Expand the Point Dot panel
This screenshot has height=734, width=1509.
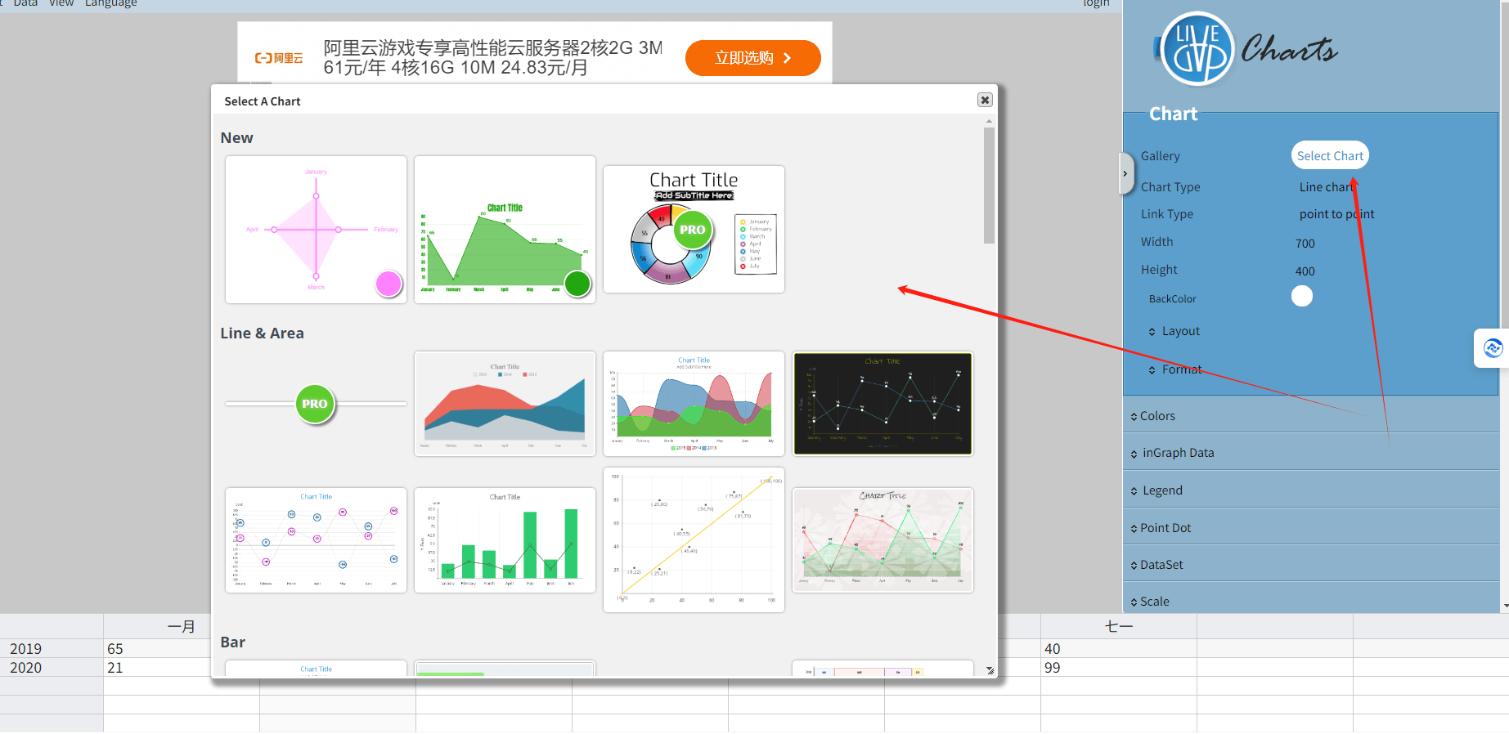click(1310, 528)
